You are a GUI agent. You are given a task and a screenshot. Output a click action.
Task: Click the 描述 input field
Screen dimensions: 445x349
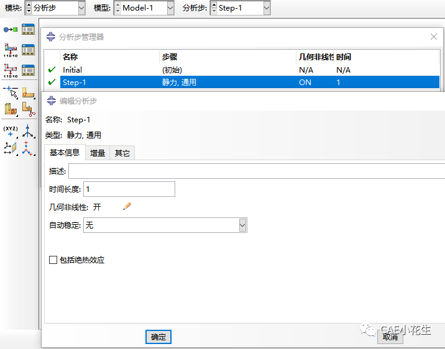coord(257,171)
